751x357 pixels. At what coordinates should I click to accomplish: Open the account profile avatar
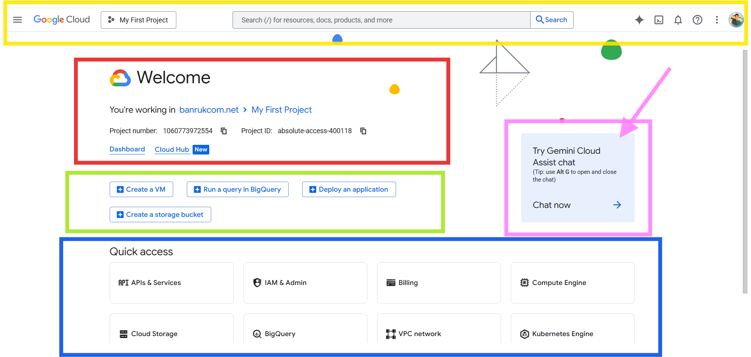[x=736, y=20]
